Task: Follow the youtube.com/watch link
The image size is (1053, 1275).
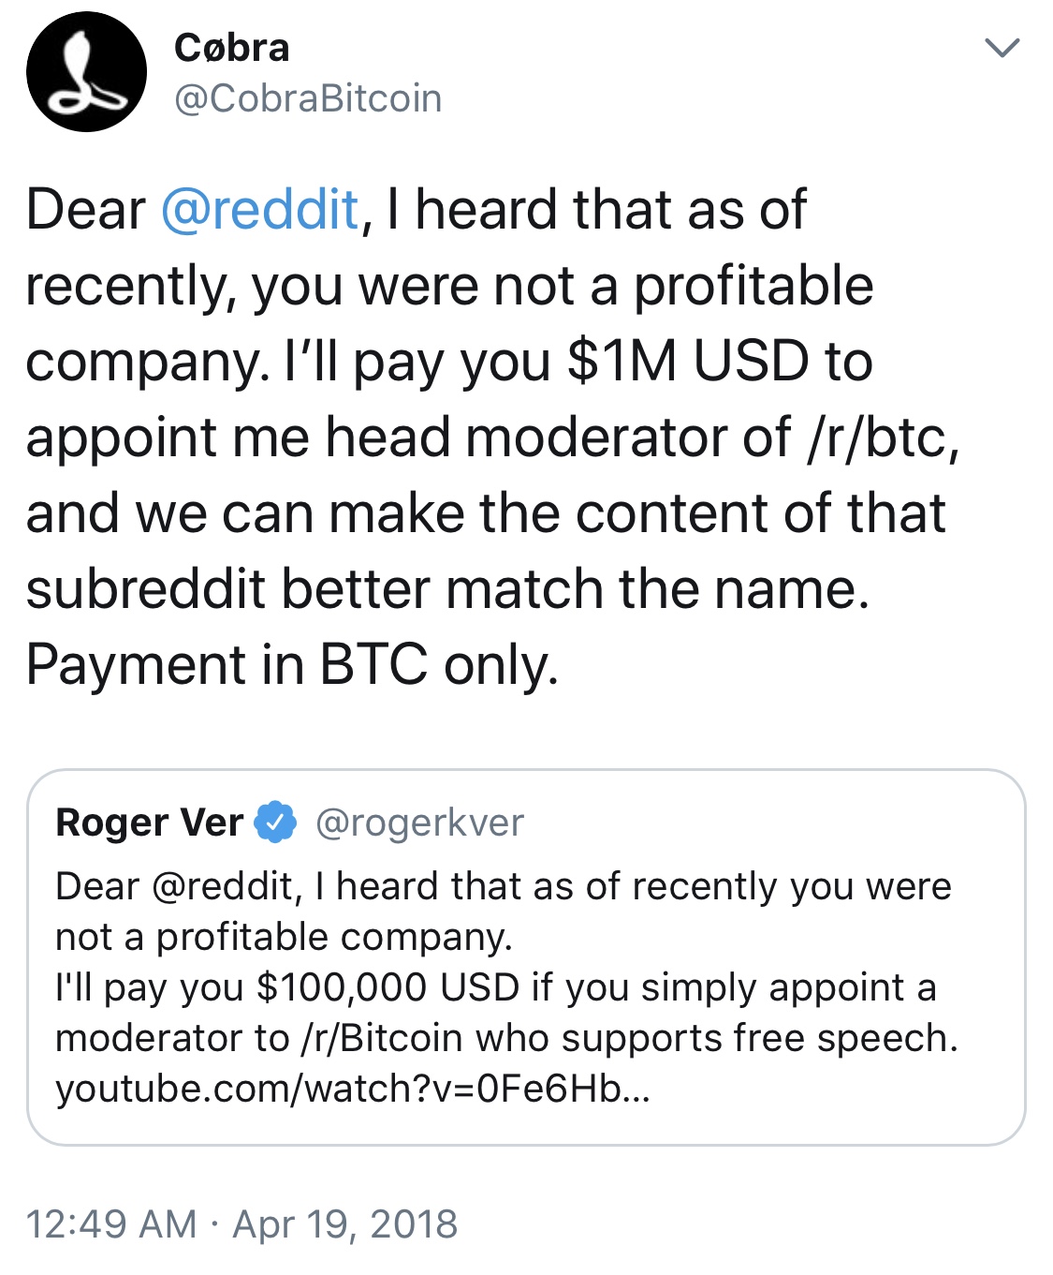Action: (353, 1089)
